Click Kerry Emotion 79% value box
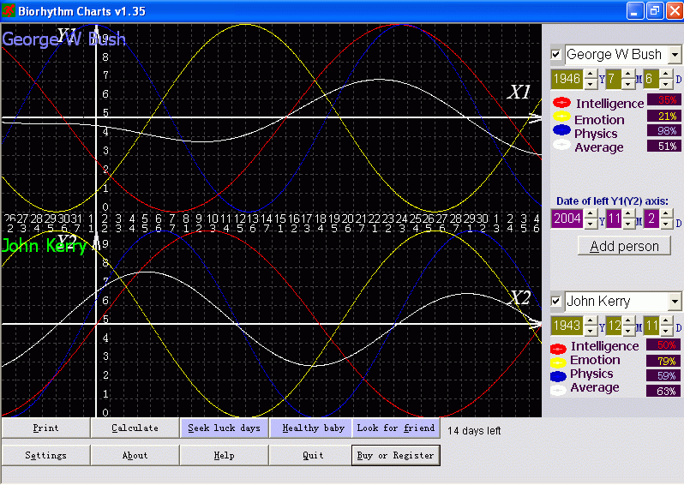Image resolution: width=684 pixels, height=485 pixels. [x=663, y=361]
